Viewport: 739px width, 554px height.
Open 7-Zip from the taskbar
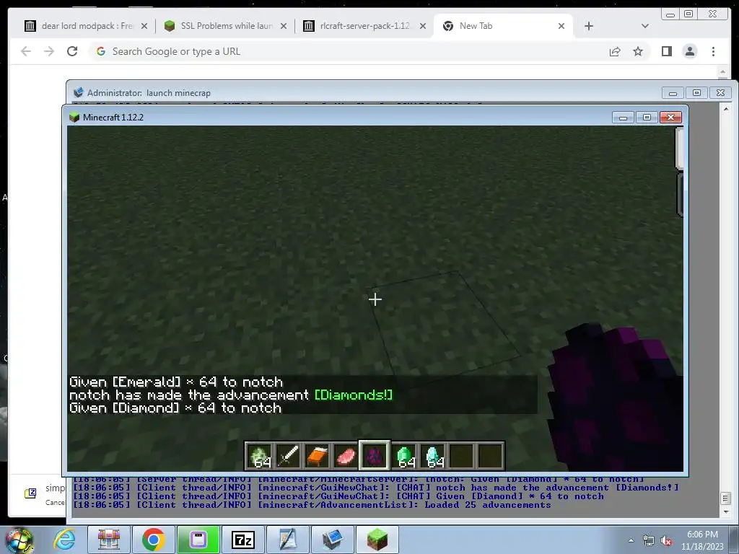[x=243, y=540]
